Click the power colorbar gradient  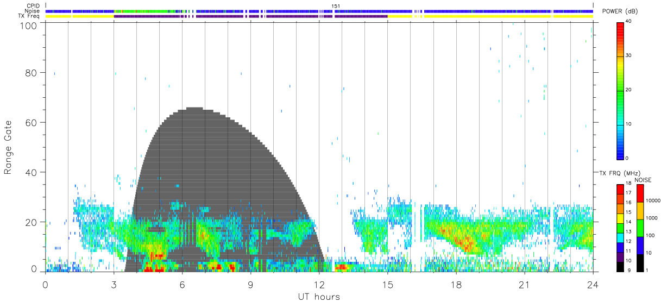(620, 91)
